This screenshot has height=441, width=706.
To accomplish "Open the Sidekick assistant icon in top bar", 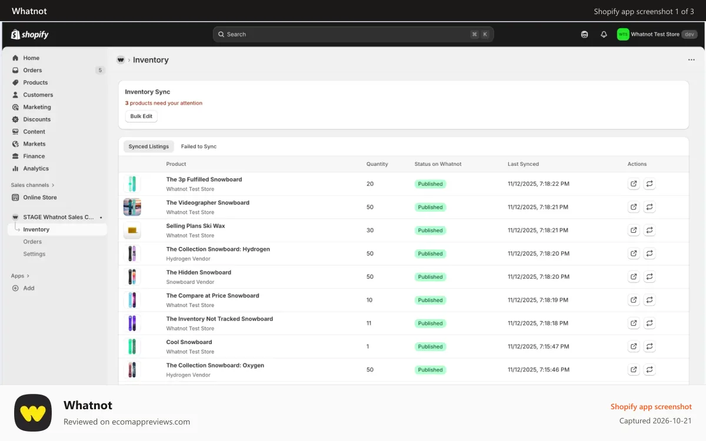I will click(x=584, y=34).
